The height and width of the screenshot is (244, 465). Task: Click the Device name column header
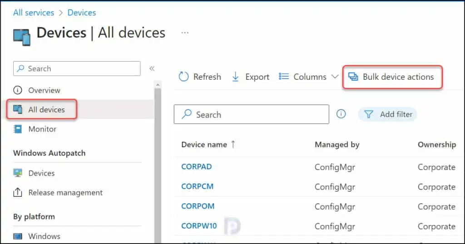click(x=204, y=145)
